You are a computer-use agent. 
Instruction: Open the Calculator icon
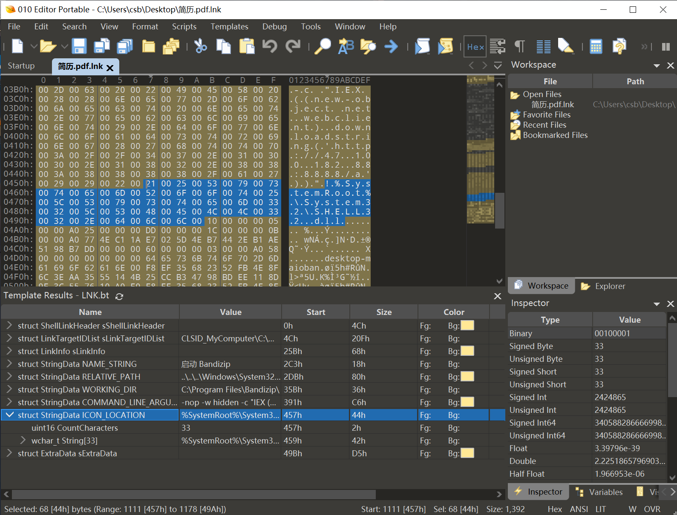(596, 46)
